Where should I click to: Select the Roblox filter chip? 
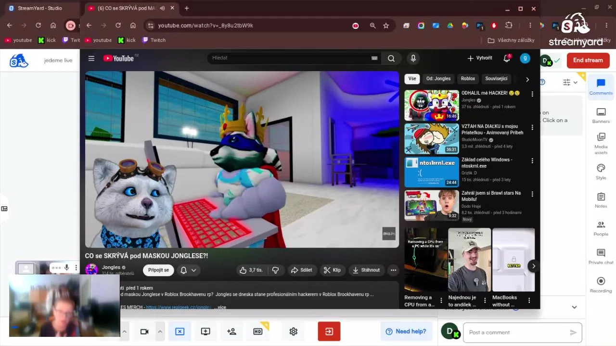point(468,79)
